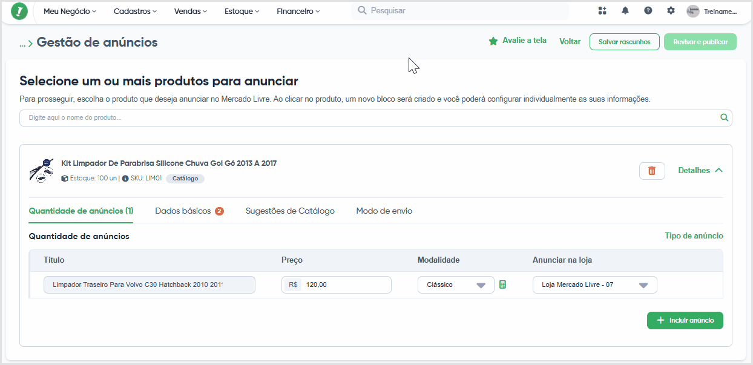Click the star icon beside Avalie a tela

(493, 41)
